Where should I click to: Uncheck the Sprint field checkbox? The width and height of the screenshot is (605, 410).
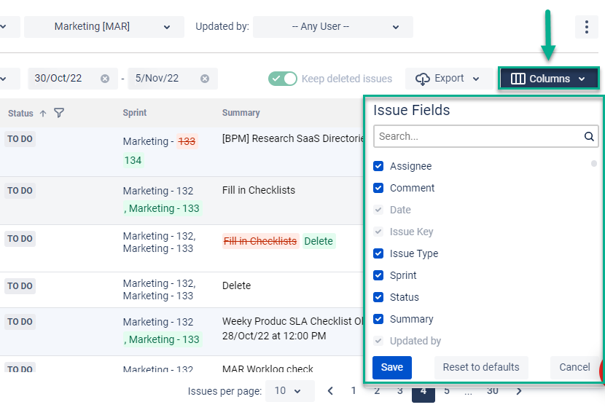[x=378, y=275]
